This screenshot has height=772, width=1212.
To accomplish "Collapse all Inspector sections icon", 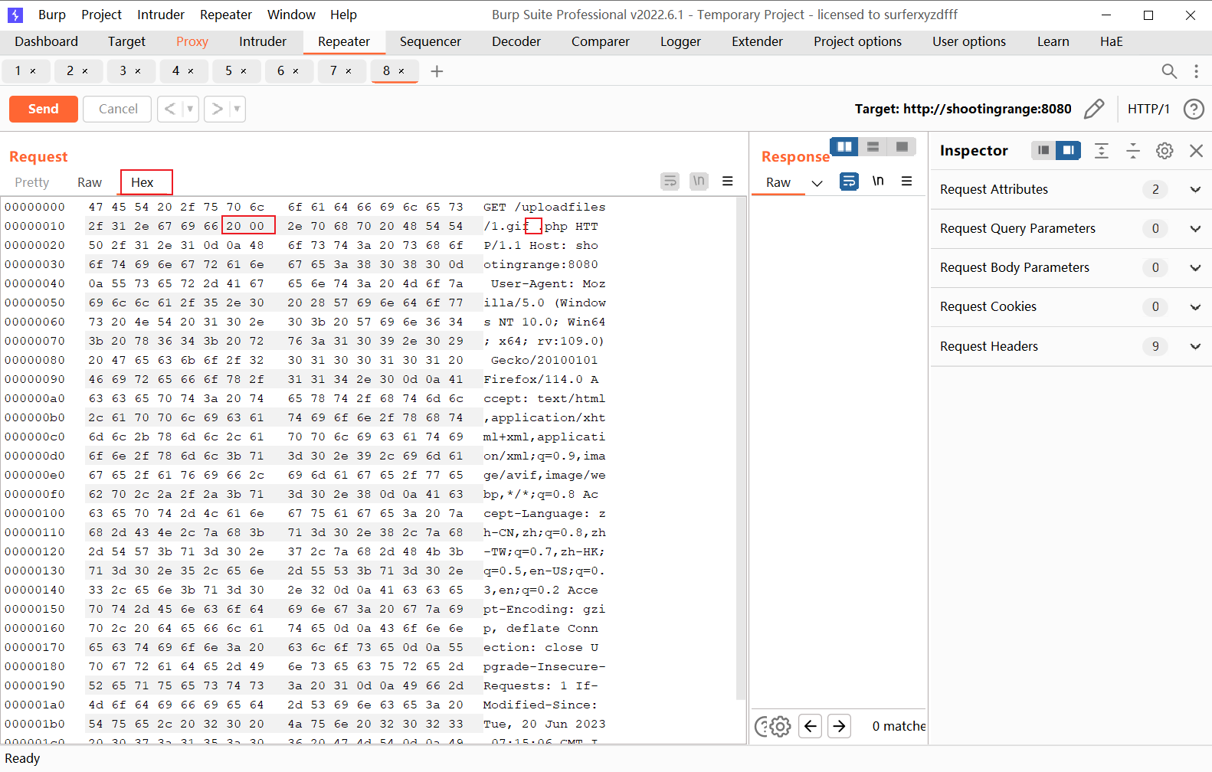I will coord(1133,151).
